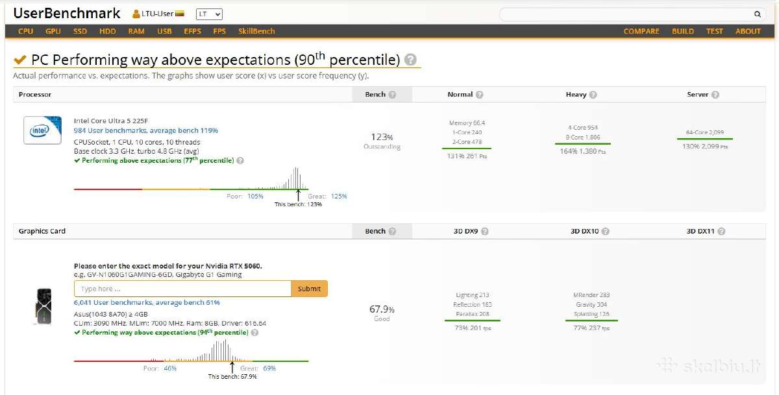Click CPU Great 125% value link
The height and width of the screenshot is (395, 779).
(x=339, y=196)
